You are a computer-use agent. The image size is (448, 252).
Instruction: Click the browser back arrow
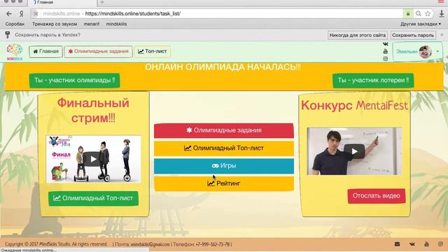(9, 14)
